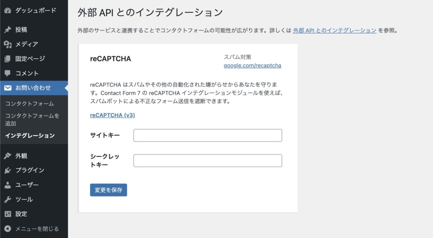This screenshot has width=433, height=238.
Task: Click the Tools wrench icon
Action: click(x=8, y=200)
